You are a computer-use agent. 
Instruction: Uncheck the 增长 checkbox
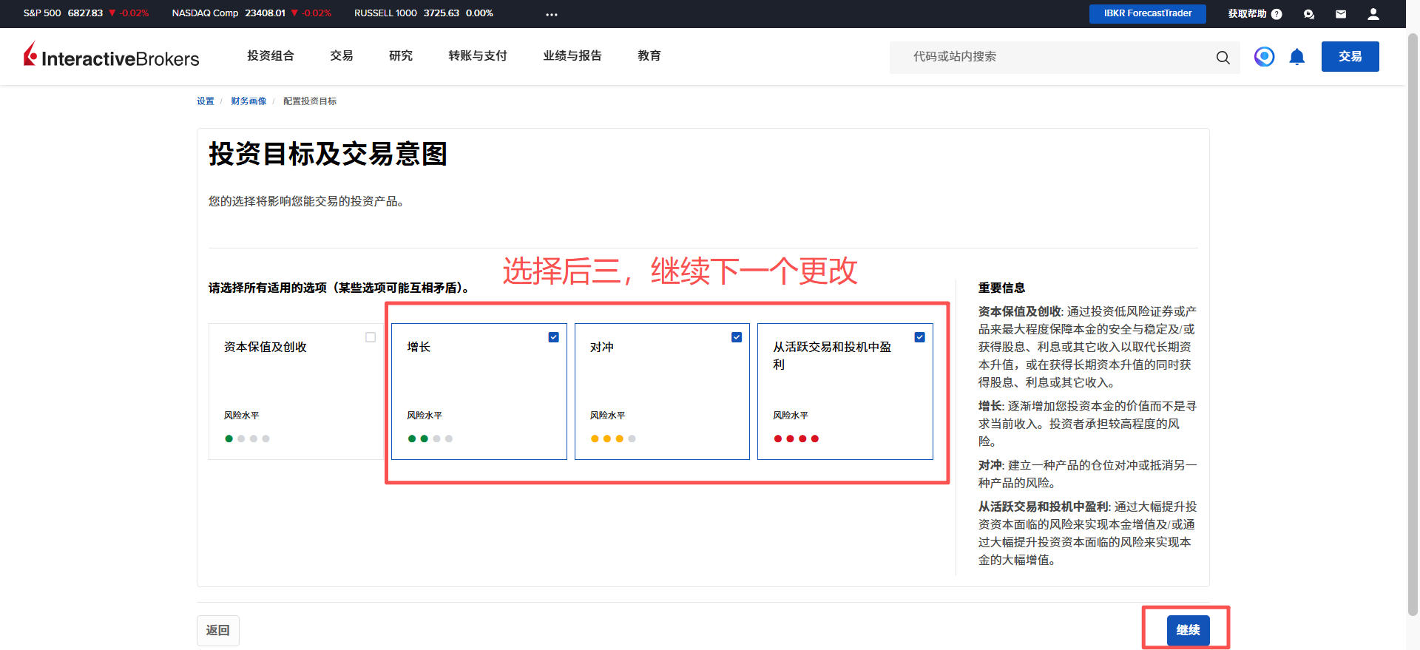(553, 337)
